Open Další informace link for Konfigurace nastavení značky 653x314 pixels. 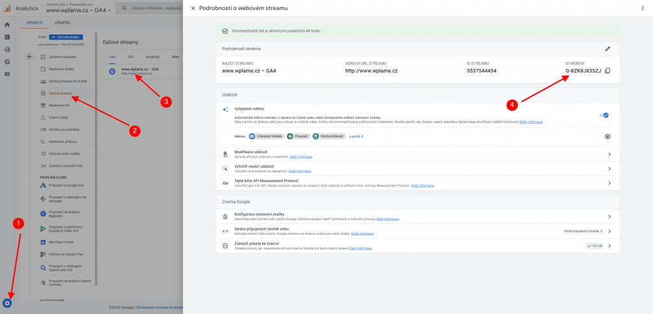pos(387,219)
